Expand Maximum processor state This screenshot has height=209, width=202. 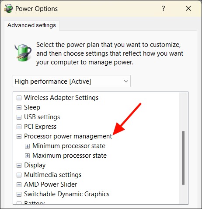click(27, 156)
